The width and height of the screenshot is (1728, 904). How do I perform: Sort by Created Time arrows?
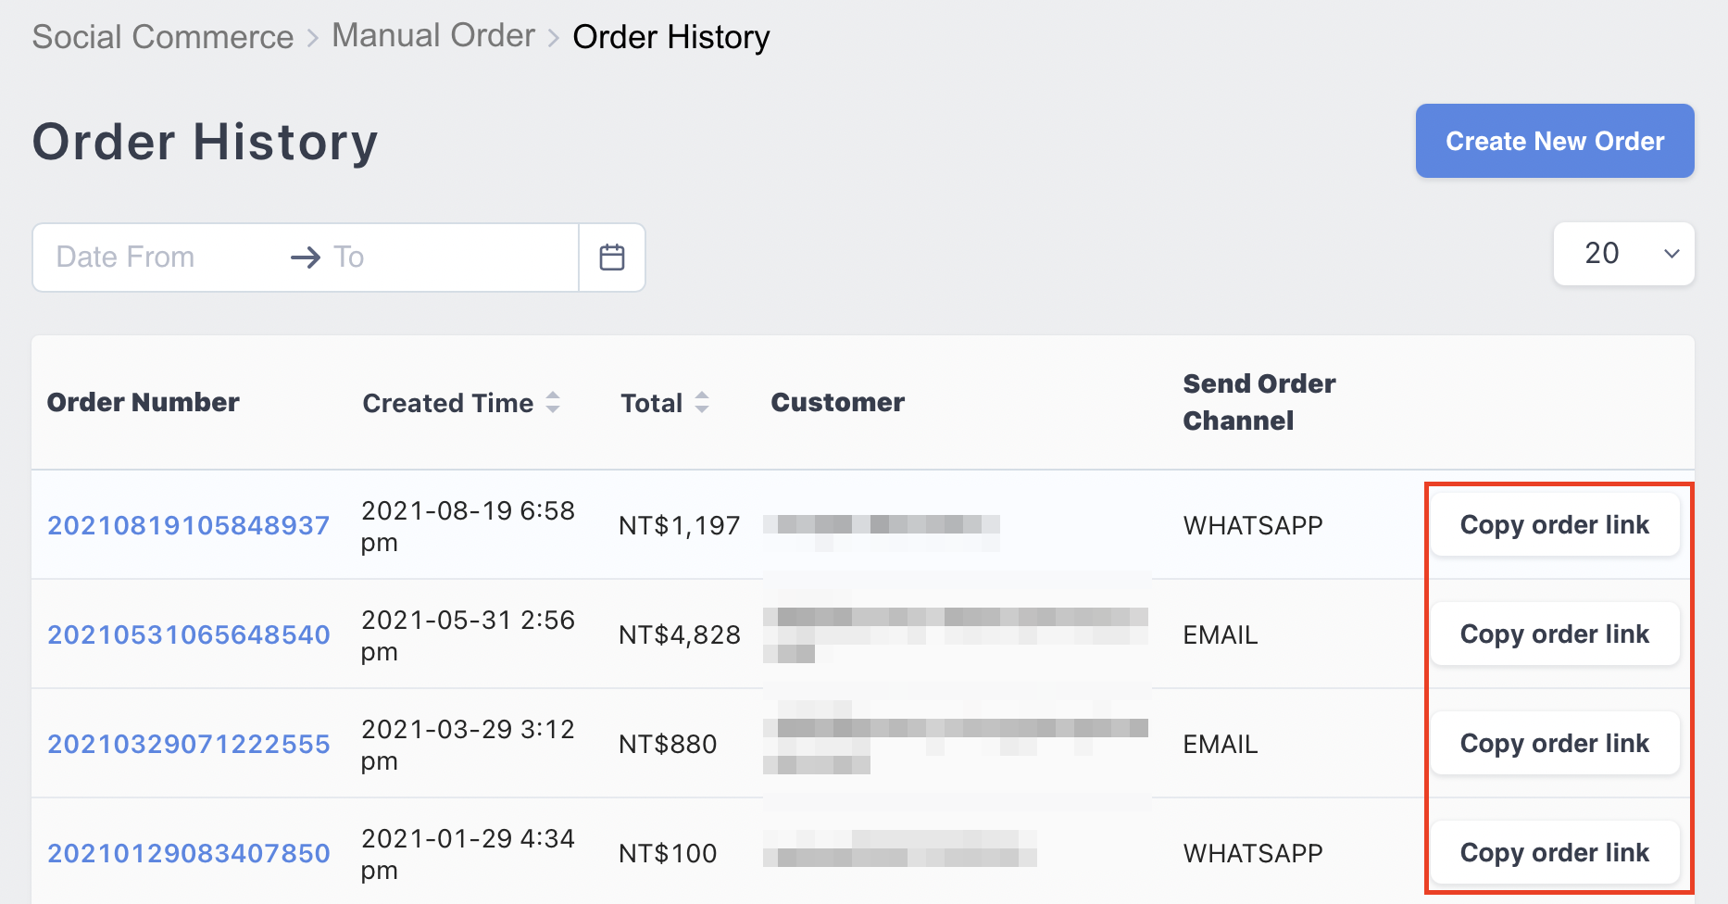(x=553, y=402)
